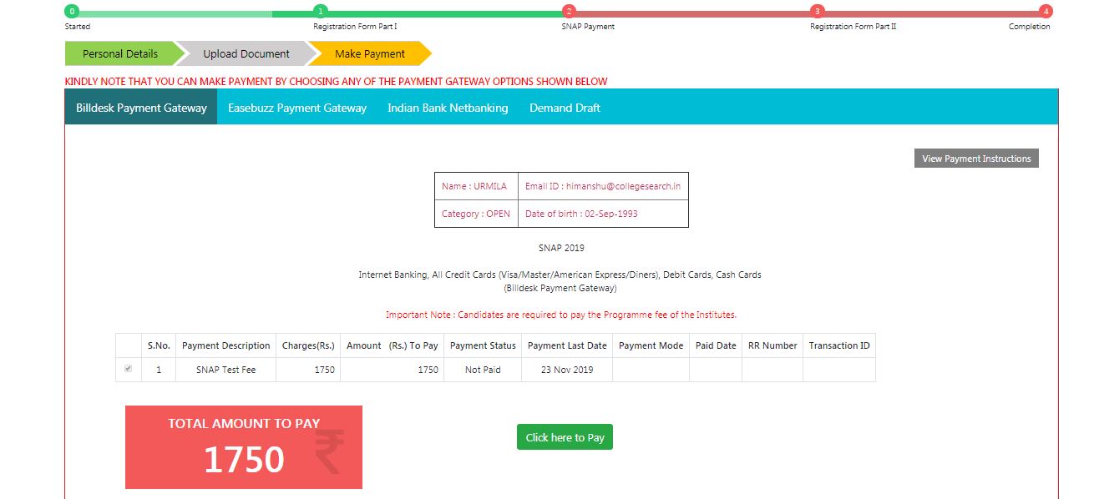
Task: Select the Demand Draft payment option
Action: coord(564,107)
